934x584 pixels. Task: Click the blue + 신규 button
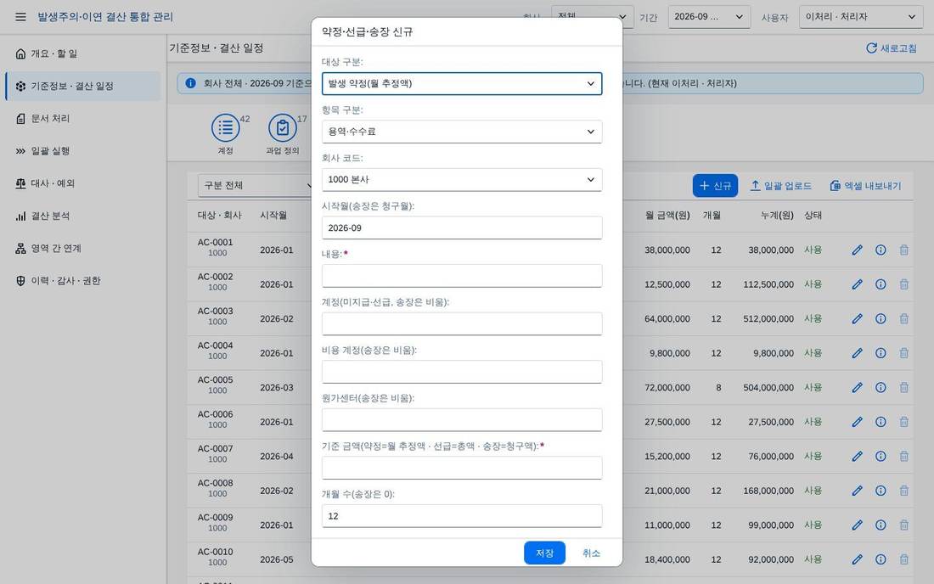coord(715,186)
